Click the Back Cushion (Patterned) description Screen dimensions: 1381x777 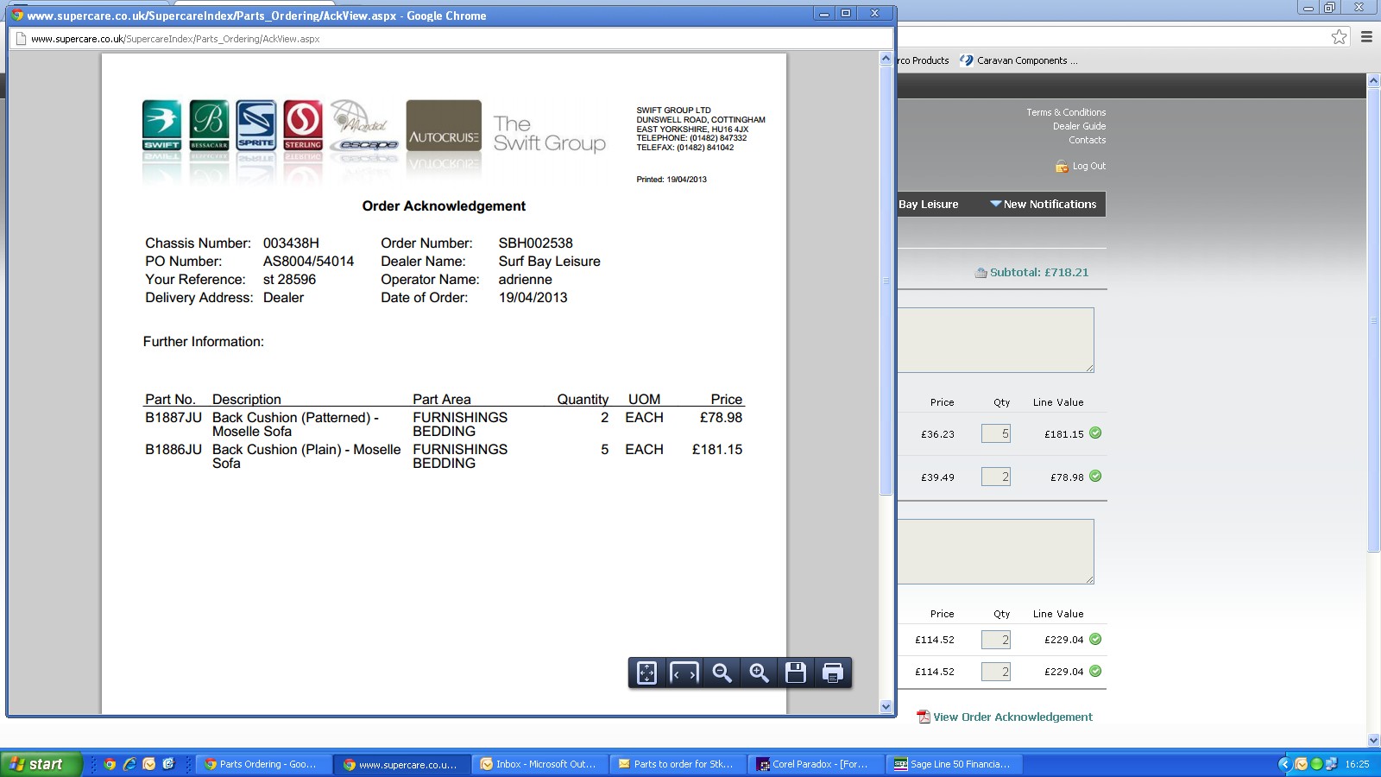point(296,425)
